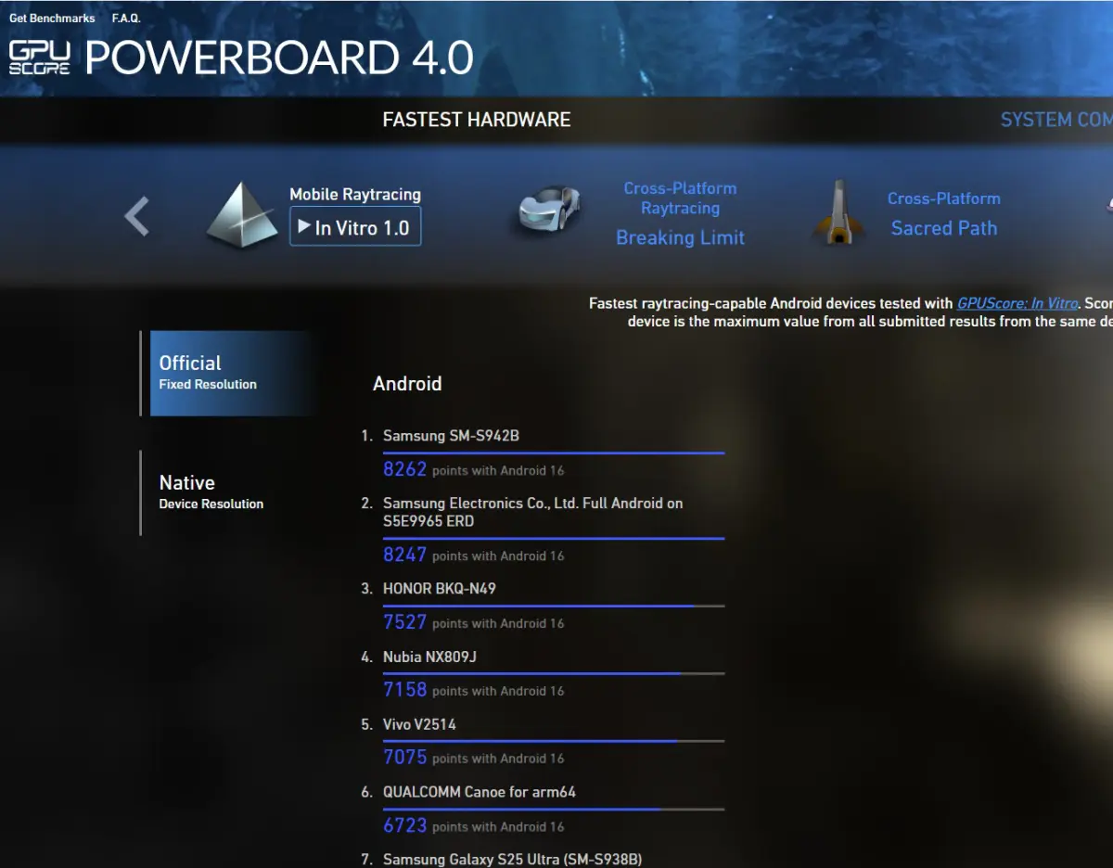Open the Sacred Path benchmark
Image resolution: width=1113 pixels, height=868 pixels.
pos(943,228)
